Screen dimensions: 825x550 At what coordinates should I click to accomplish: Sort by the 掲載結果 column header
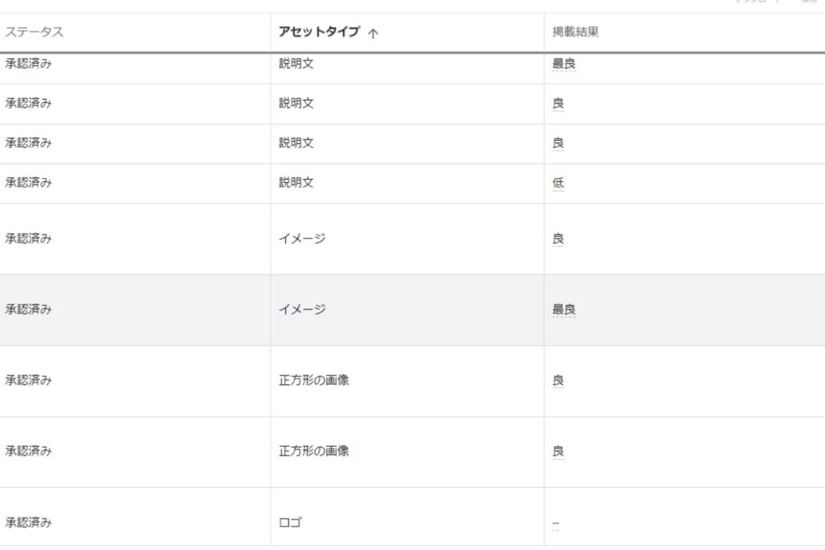click(575, 33)
